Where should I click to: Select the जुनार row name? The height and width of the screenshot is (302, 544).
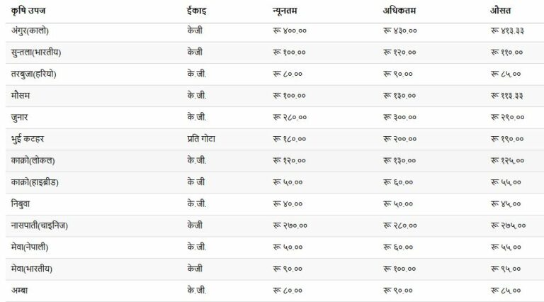tap(21, 117)
